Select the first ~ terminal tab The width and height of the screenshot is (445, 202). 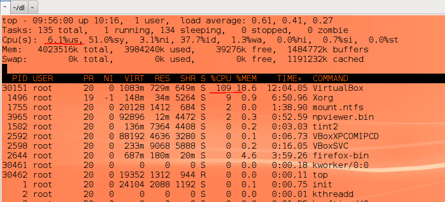[5, 8]
